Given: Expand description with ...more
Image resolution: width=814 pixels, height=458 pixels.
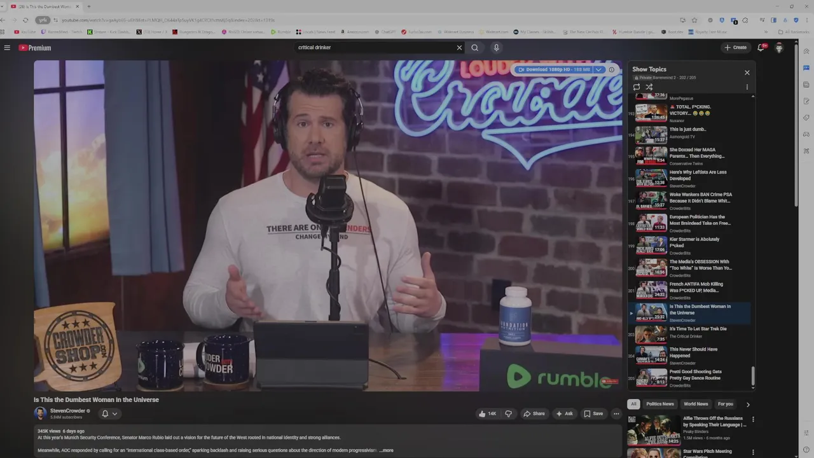Looking at the screenshot, I should (386, 450).
